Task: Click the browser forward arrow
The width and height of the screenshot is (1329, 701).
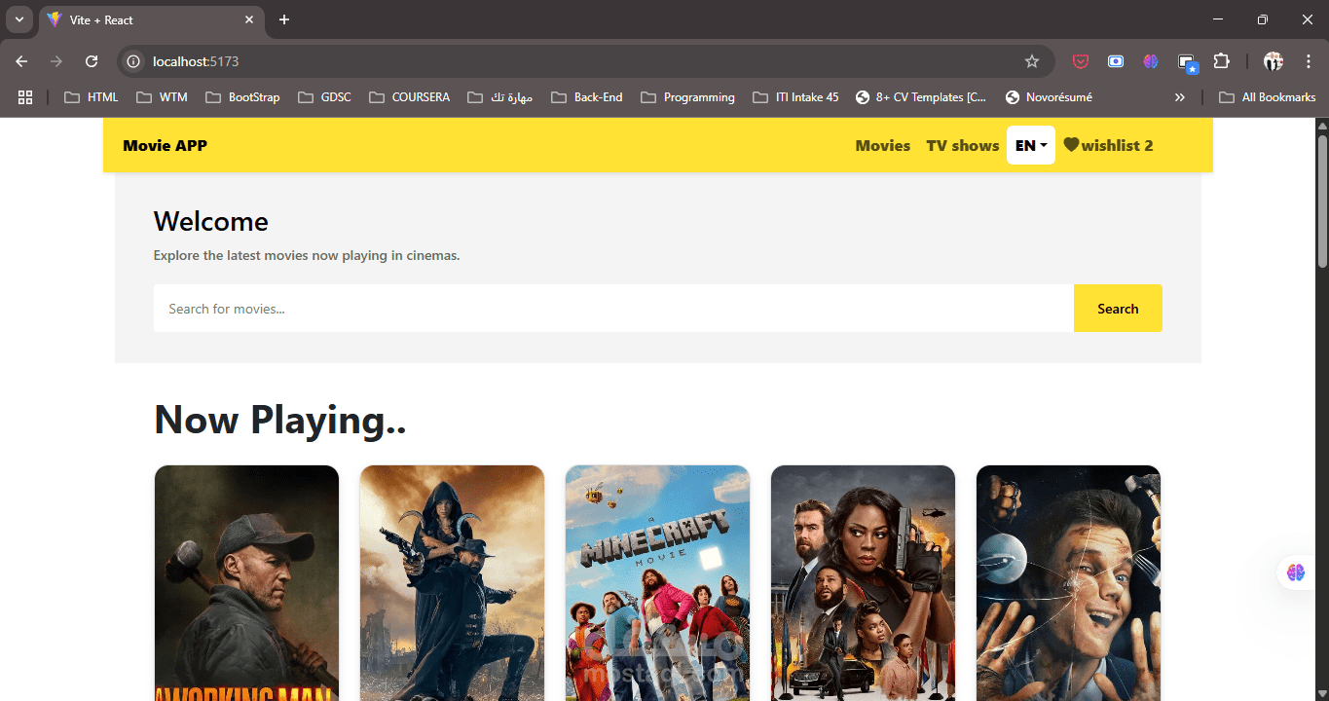Action: coord(56,61)
